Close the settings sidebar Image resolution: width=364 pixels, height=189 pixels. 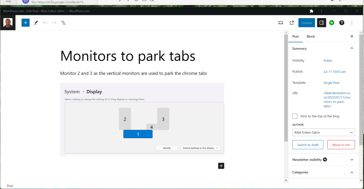352,36
